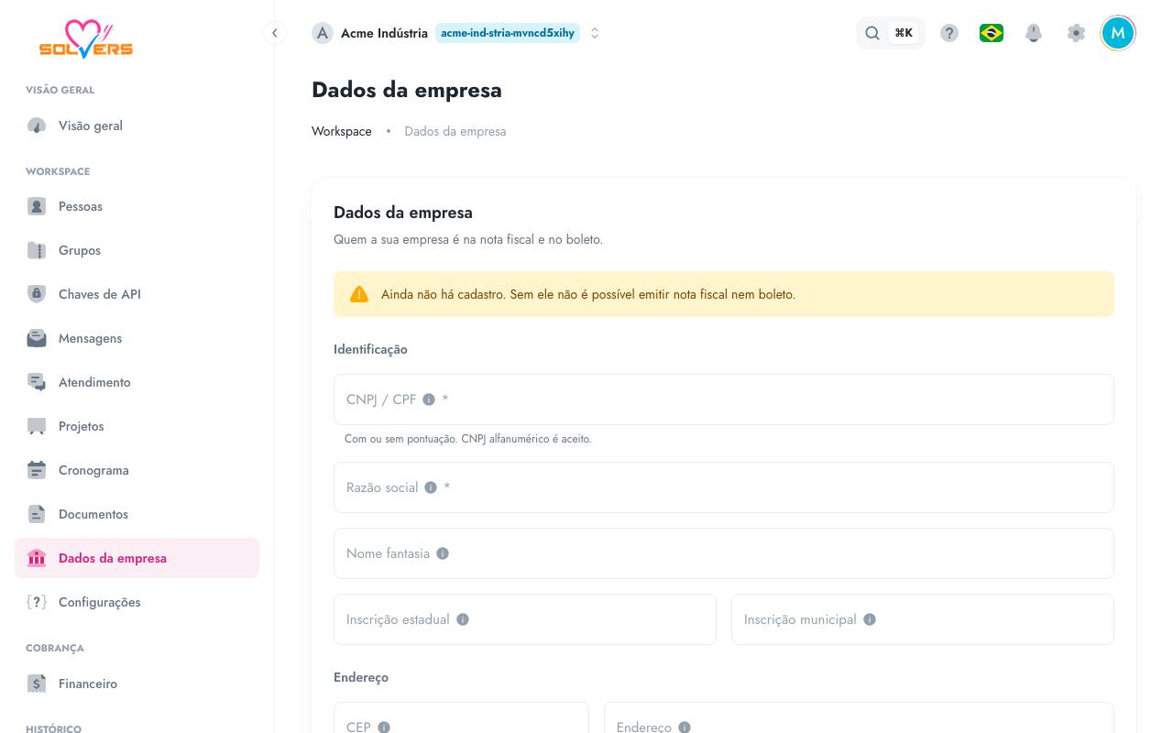Viewport: 1173px width, 733px height.
Task: Open Chaves de API in sidebar
Action: click(x=137, y=294)
